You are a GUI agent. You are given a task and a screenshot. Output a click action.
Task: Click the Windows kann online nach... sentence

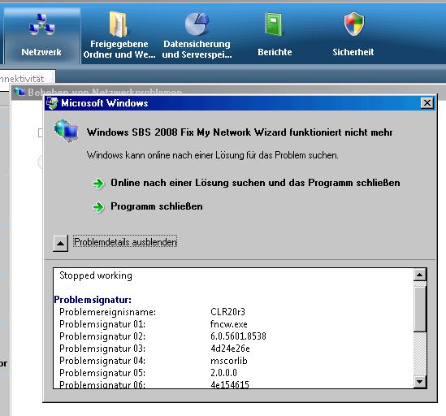tap(213, 155)
